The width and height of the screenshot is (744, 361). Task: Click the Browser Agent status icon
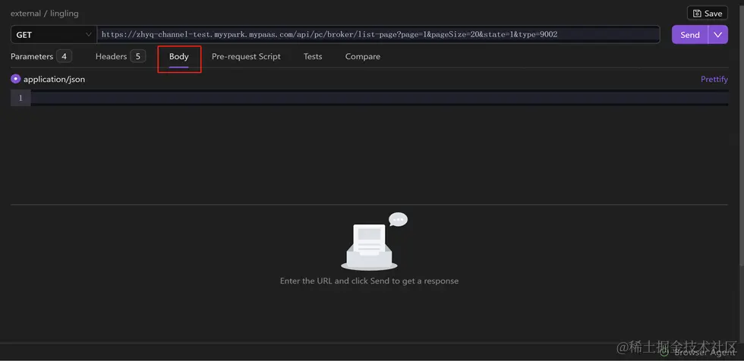[664, 352]
